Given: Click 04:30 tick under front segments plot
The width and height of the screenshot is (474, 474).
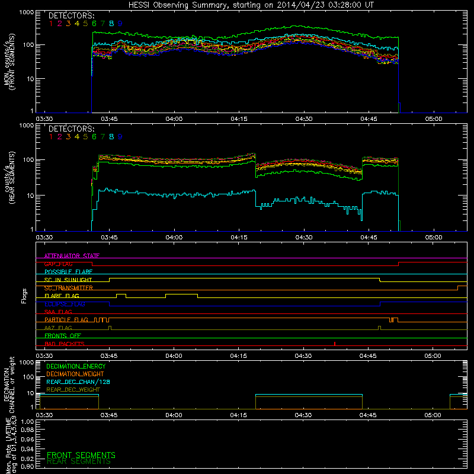Looking at the screenshot, I should (304, 119).
